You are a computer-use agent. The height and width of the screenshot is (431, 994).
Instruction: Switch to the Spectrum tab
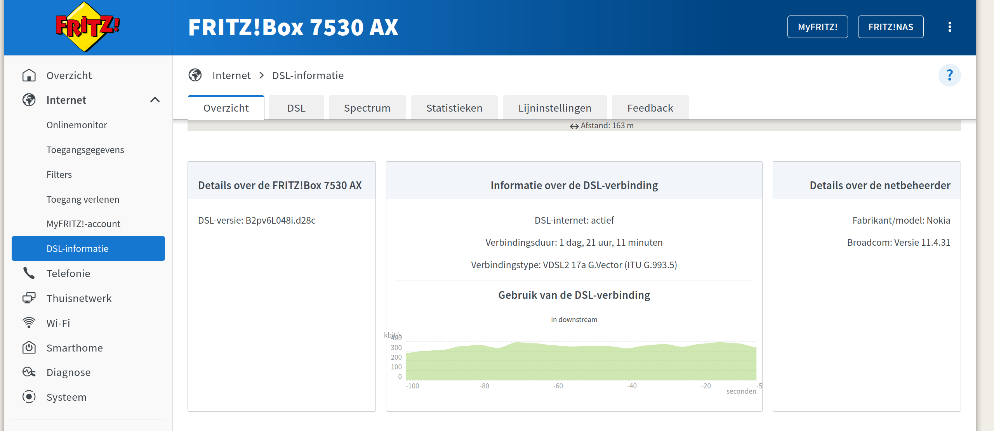pos(367,108)
